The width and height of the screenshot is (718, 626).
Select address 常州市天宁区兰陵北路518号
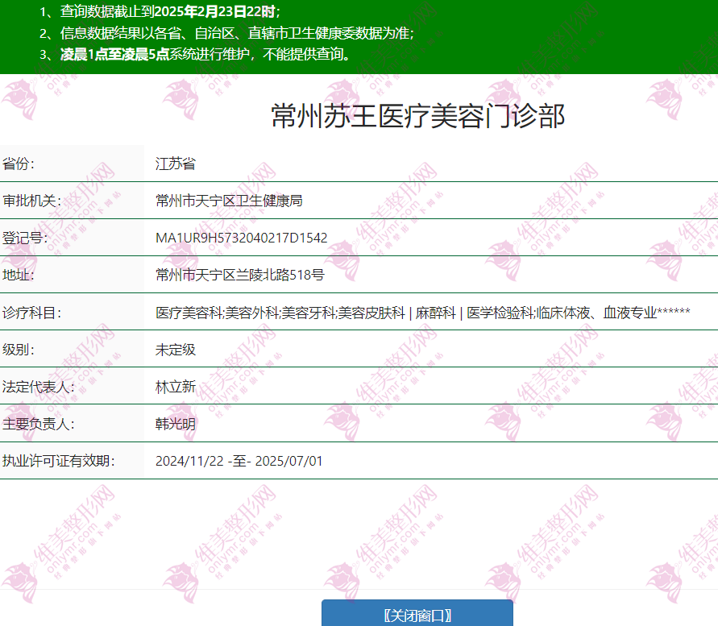click(x=240, y=275)
